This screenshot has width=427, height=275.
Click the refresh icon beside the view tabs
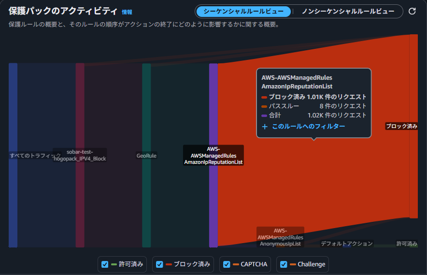tap(412, 12)
